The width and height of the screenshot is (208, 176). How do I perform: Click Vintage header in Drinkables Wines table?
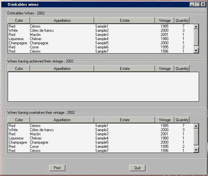click(165, 21)
